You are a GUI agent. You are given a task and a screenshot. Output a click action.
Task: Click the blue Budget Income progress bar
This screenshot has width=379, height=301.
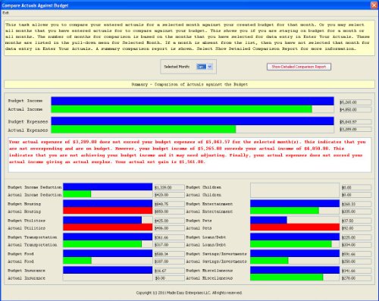pos(193,101)
